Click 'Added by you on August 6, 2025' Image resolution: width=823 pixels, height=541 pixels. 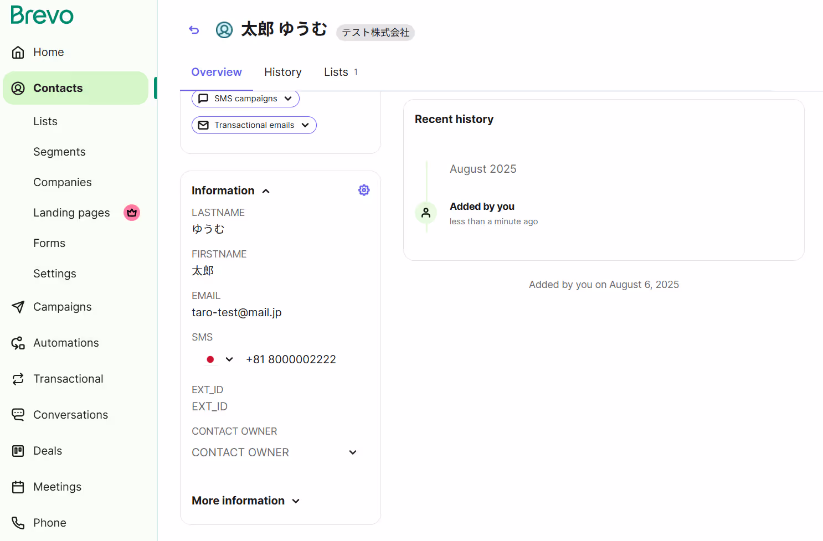point(604,285)
